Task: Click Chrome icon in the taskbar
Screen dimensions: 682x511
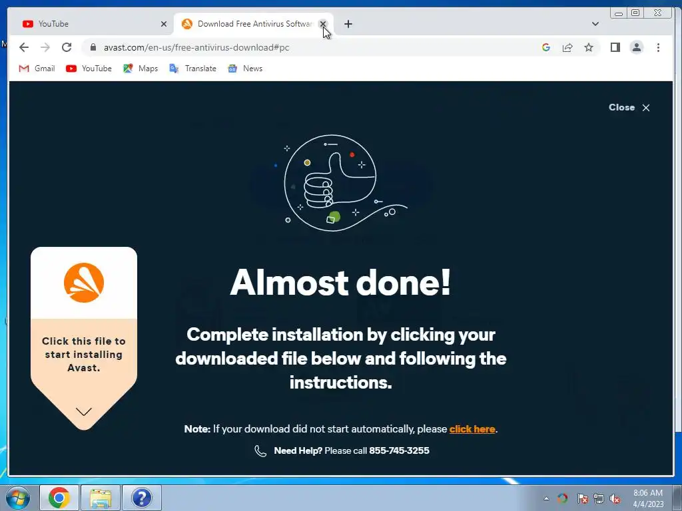Action: (x=59, y=498)
